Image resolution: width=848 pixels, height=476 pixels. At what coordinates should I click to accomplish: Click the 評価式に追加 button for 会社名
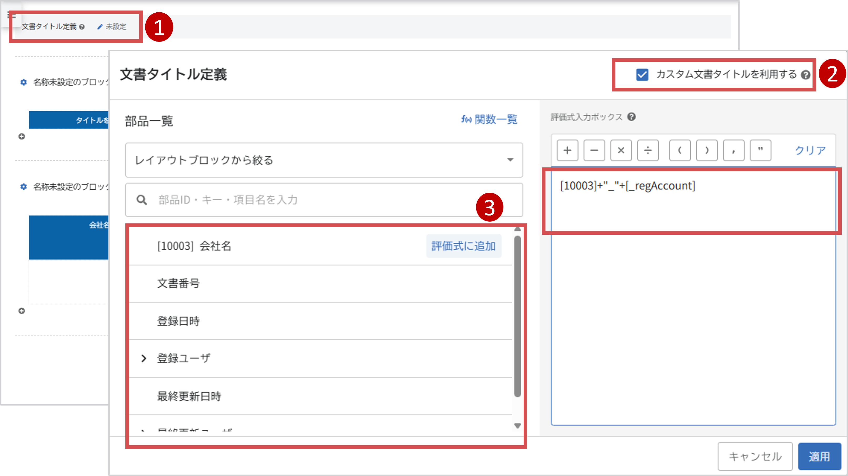tap(463, 246)
